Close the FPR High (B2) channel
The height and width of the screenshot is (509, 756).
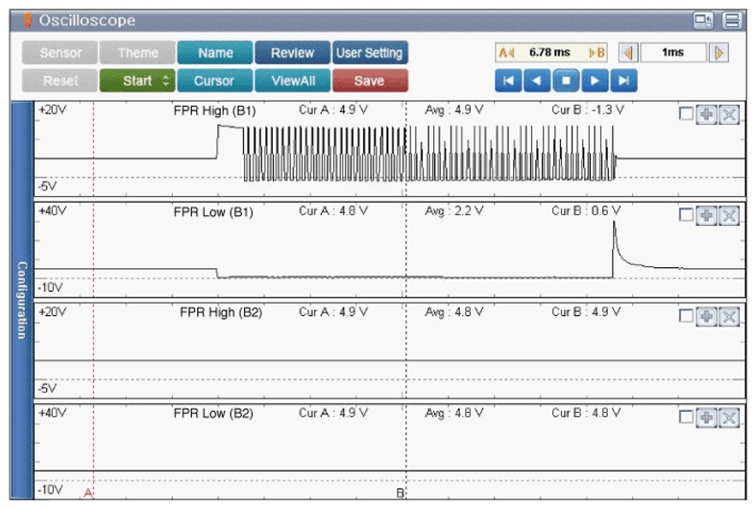click(729, 317)
